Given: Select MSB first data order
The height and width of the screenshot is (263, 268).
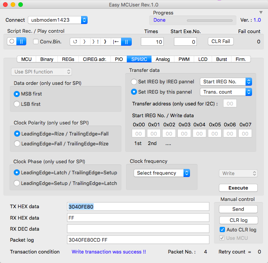Looking at the screenshot, I should coord(17,94).
